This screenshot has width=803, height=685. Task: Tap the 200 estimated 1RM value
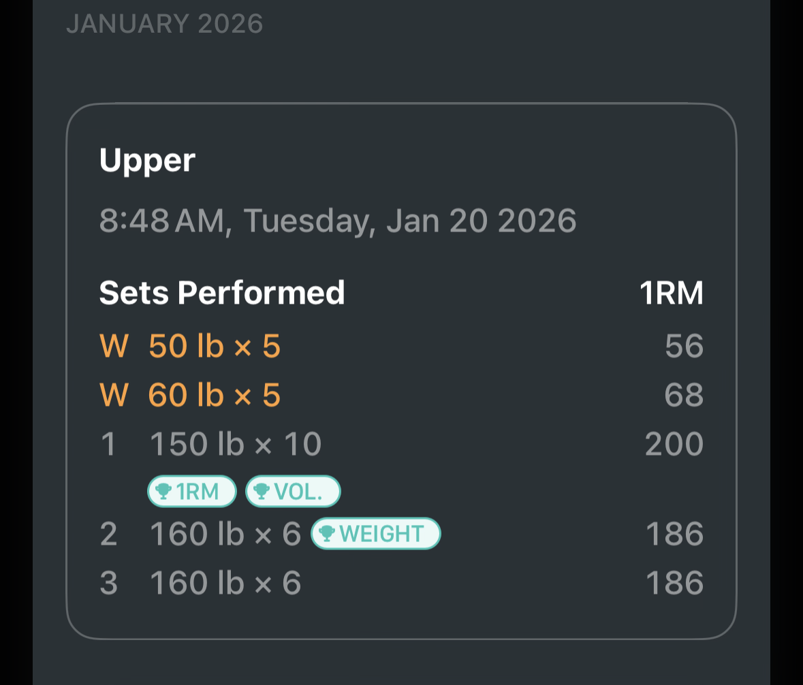point(674,443)
